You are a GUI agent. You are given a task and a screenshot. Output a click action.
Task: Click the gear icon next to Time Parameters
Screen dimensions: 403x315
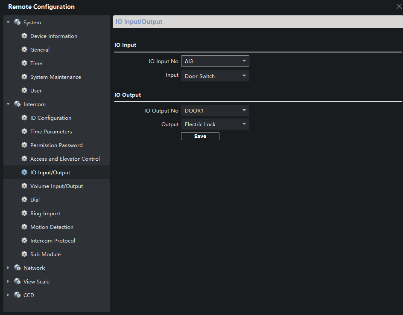point(24,132)
